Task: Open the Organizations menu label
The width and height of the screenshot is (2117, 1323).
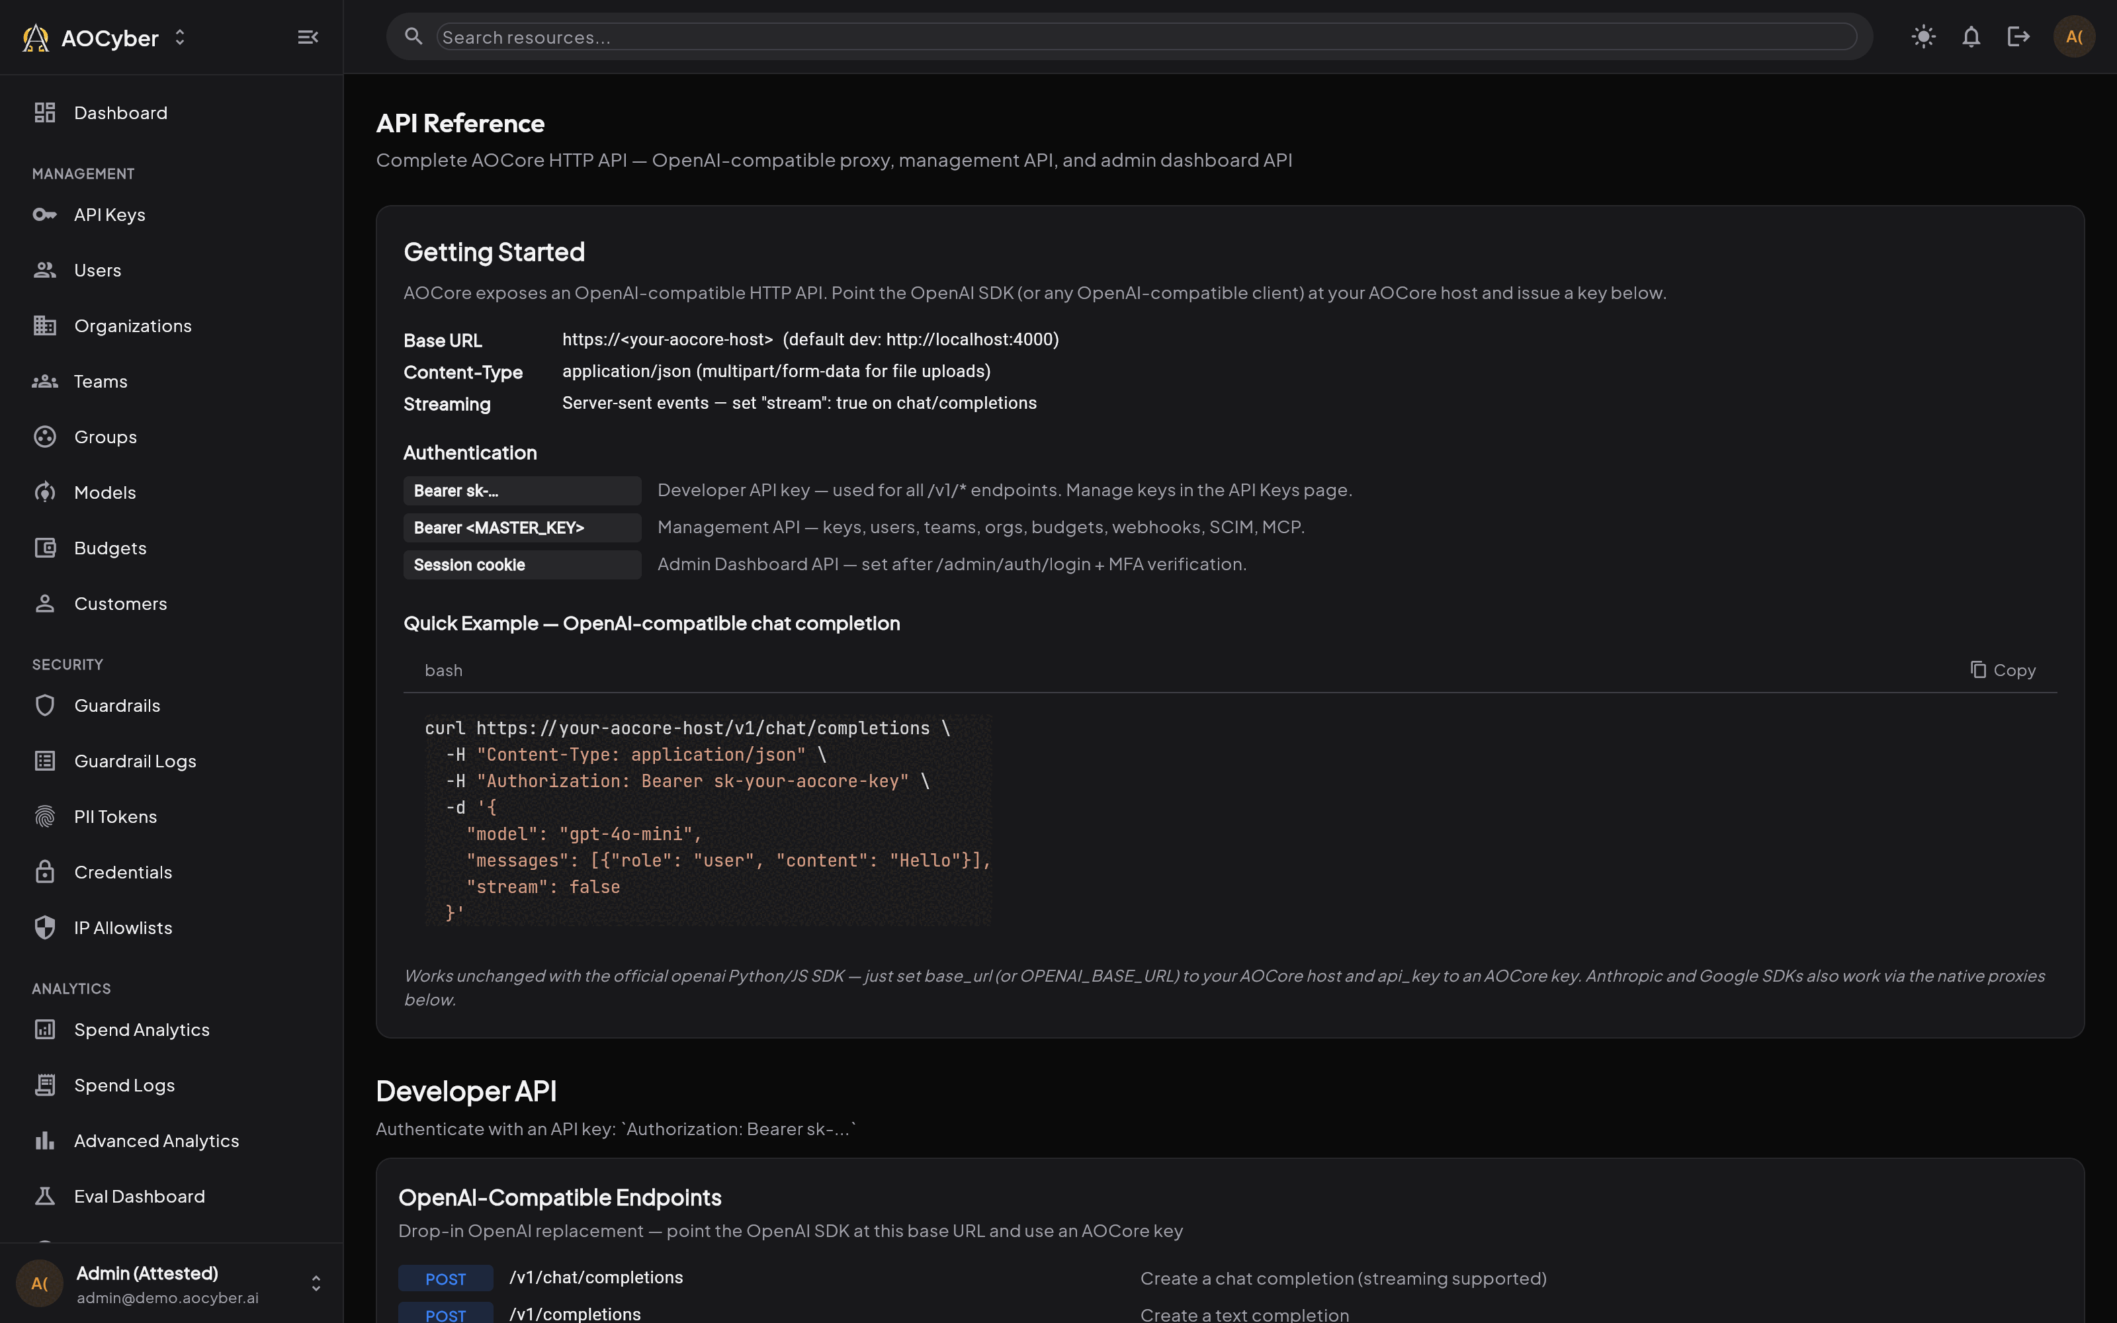Action: tap(133, 325)
